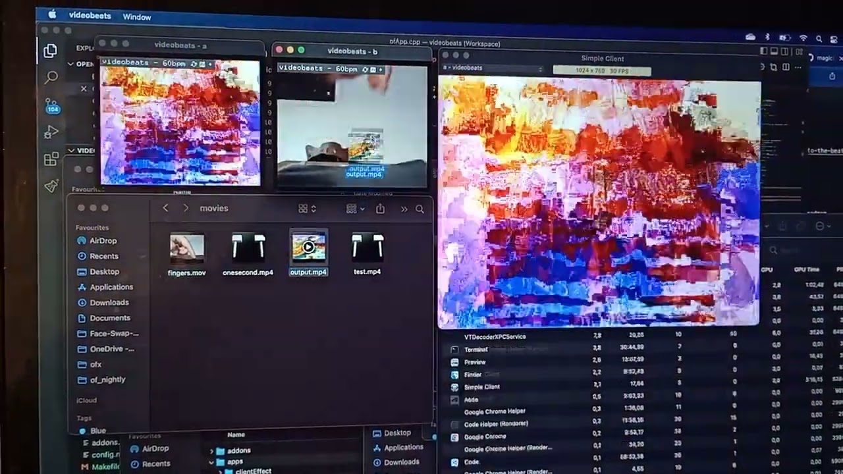
Task: Click the split editor icon in VS Code
Action: tap(786, 67)
